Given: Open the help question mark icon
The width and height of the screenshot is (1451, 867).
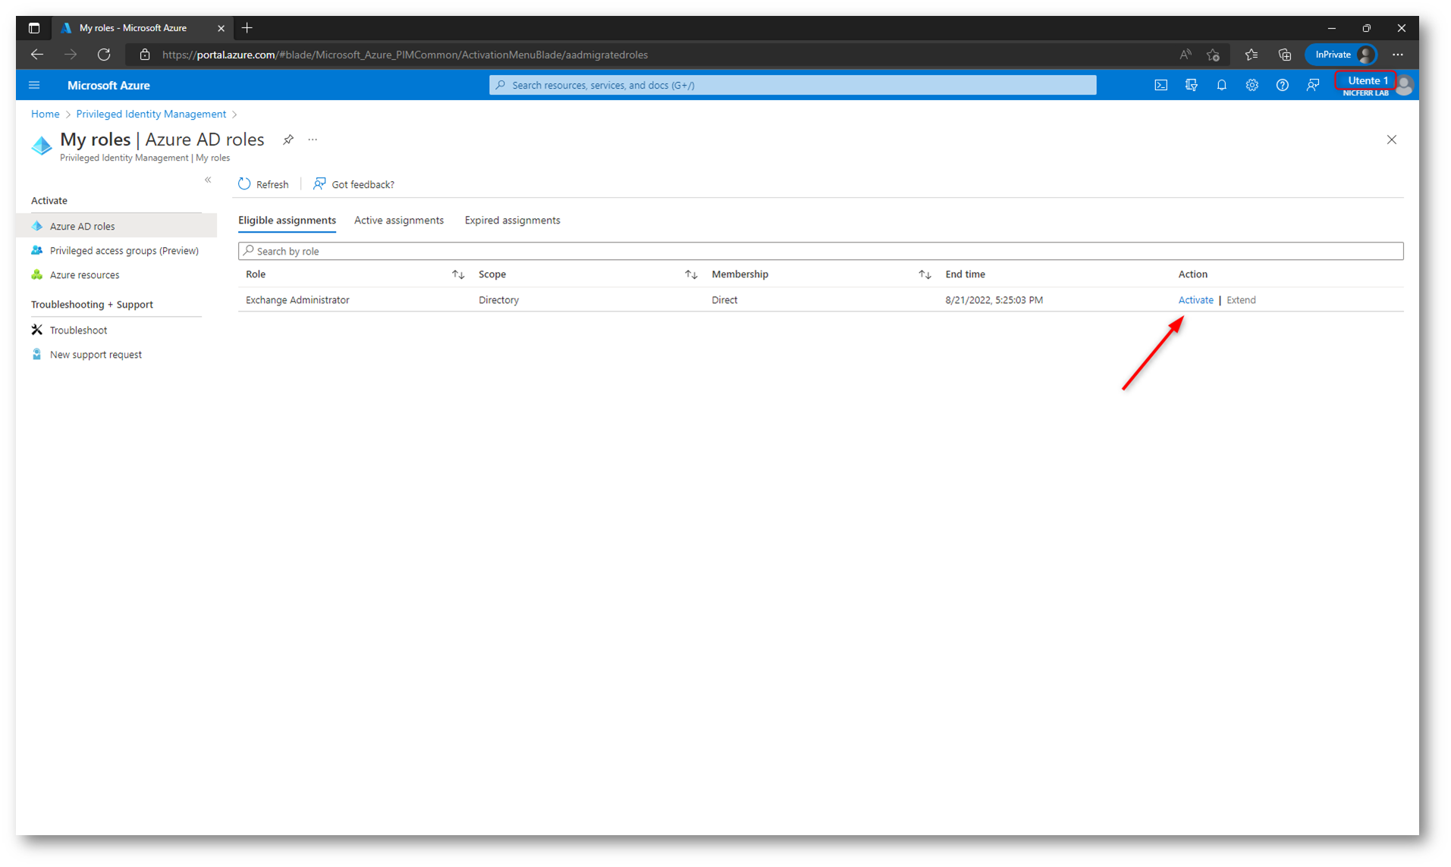Looking at the screenshot, I should tap(1282, 85).
